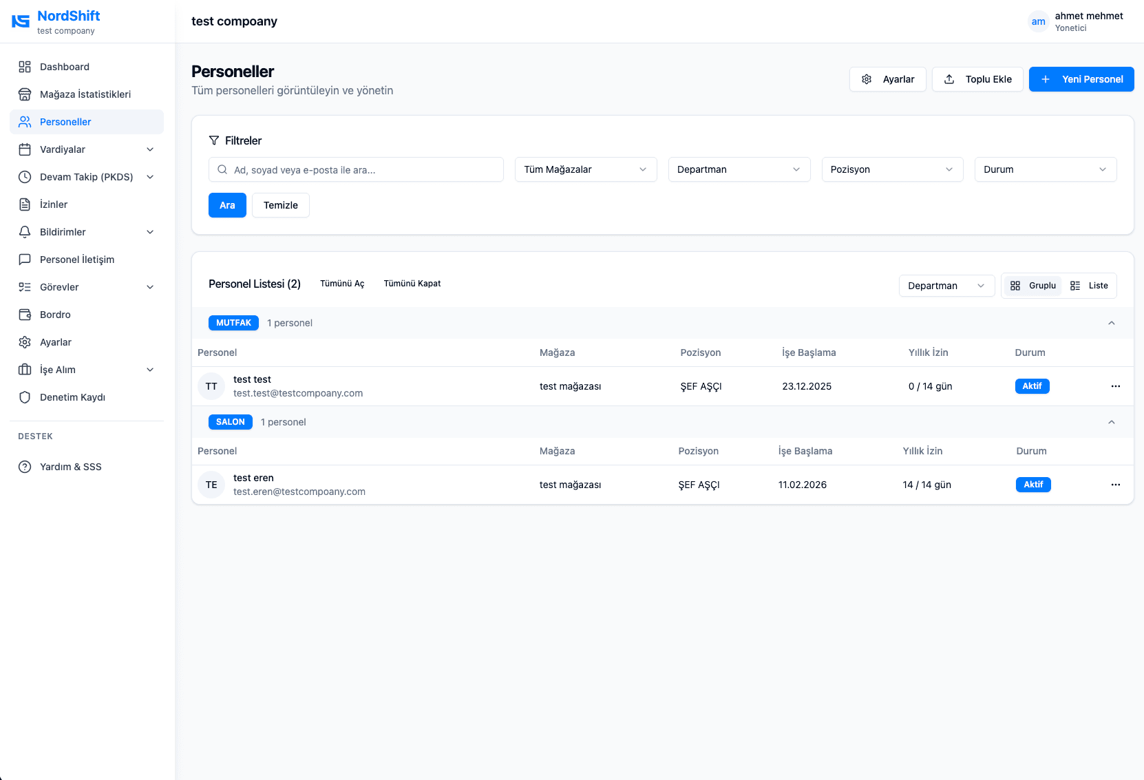Screen dimensions: 1144x780
Task: Open the Dashboard grid icon
Action: [25, 67]
